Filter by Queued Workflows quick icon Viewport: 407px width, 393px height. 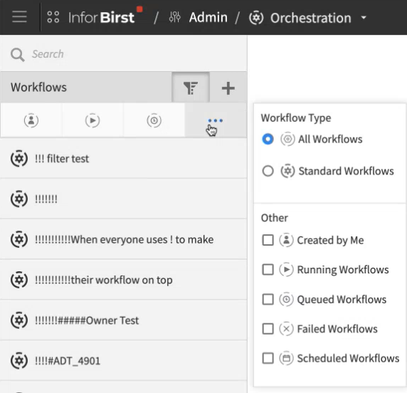point(154,120)
